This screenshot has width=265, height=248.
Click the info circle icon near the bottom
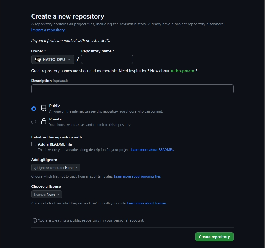point(35,220)
